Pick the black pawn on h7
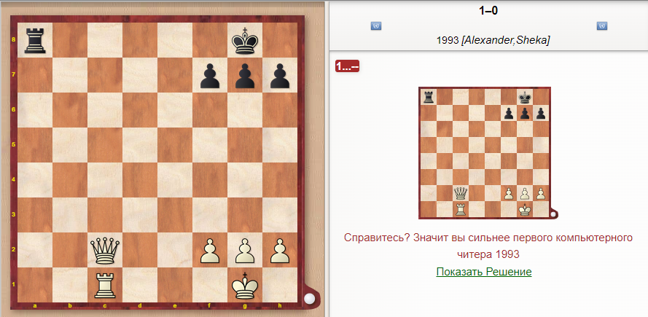The width and height of the screenshot is (648, 317). tap(280, 76)
